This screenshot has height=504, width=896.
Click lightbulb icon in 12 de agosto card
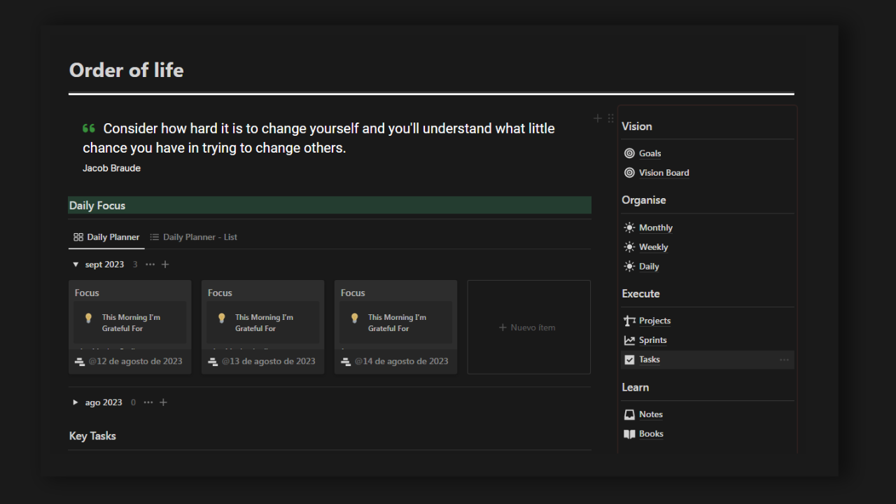click(88, 318)
